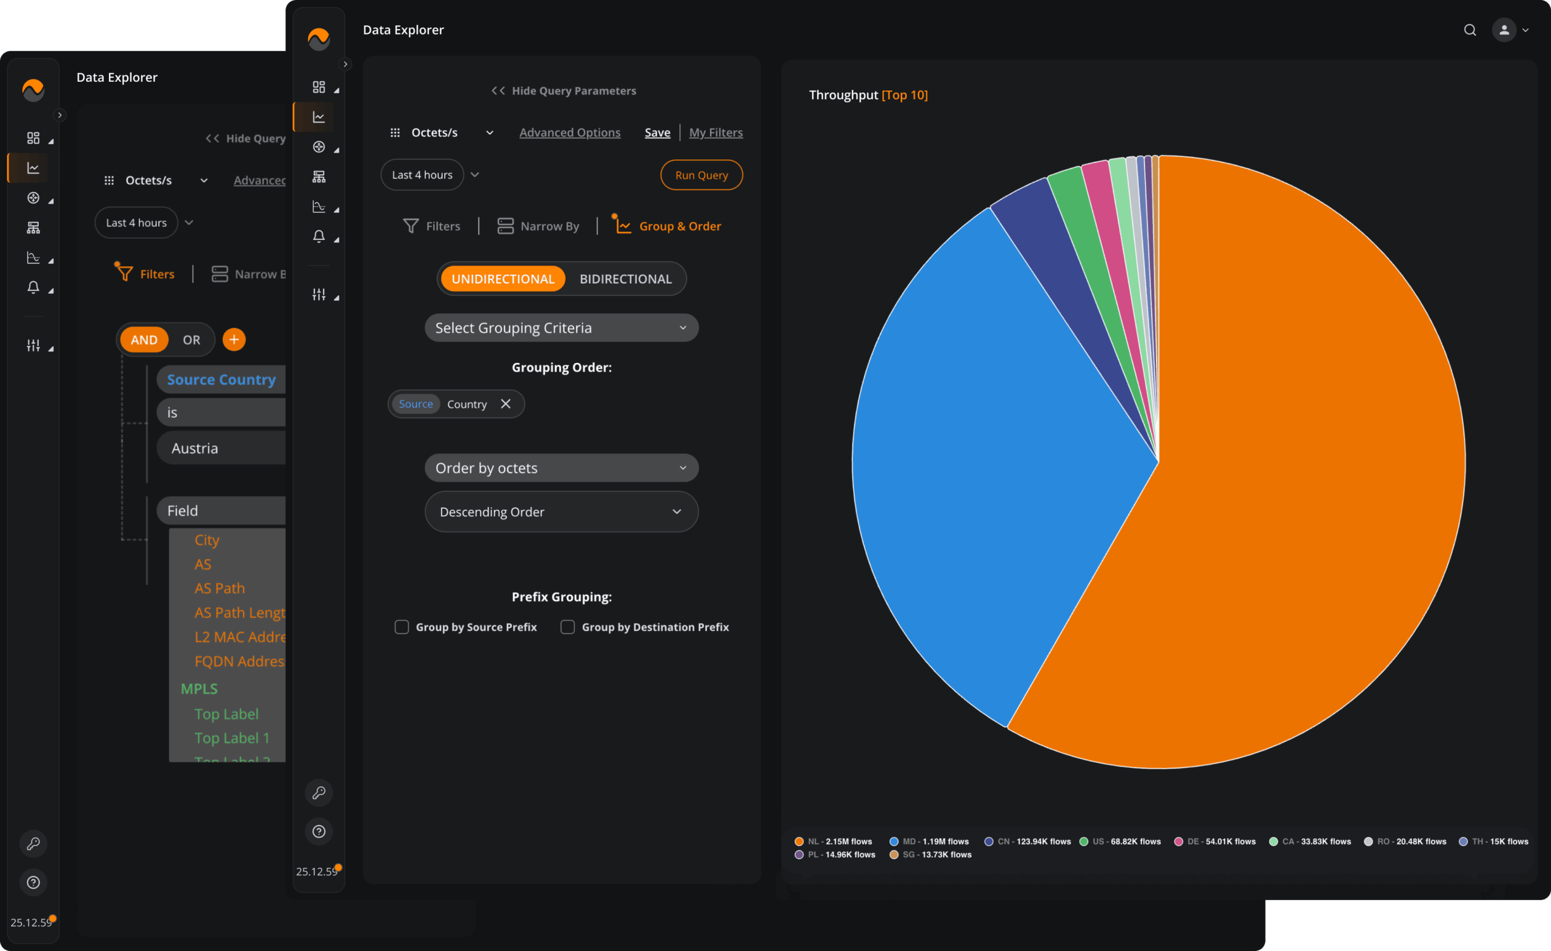
Task: Click the help question mark icon in the front sidebar
Action: coord(319,831)
